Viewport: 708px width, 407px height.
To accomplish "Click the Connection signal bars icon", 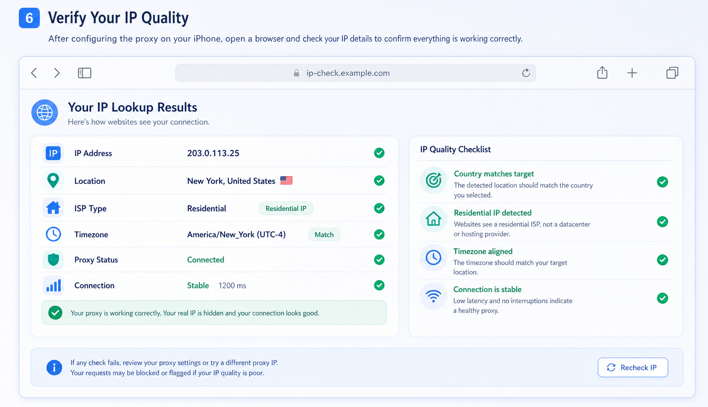I will point(54,285).
